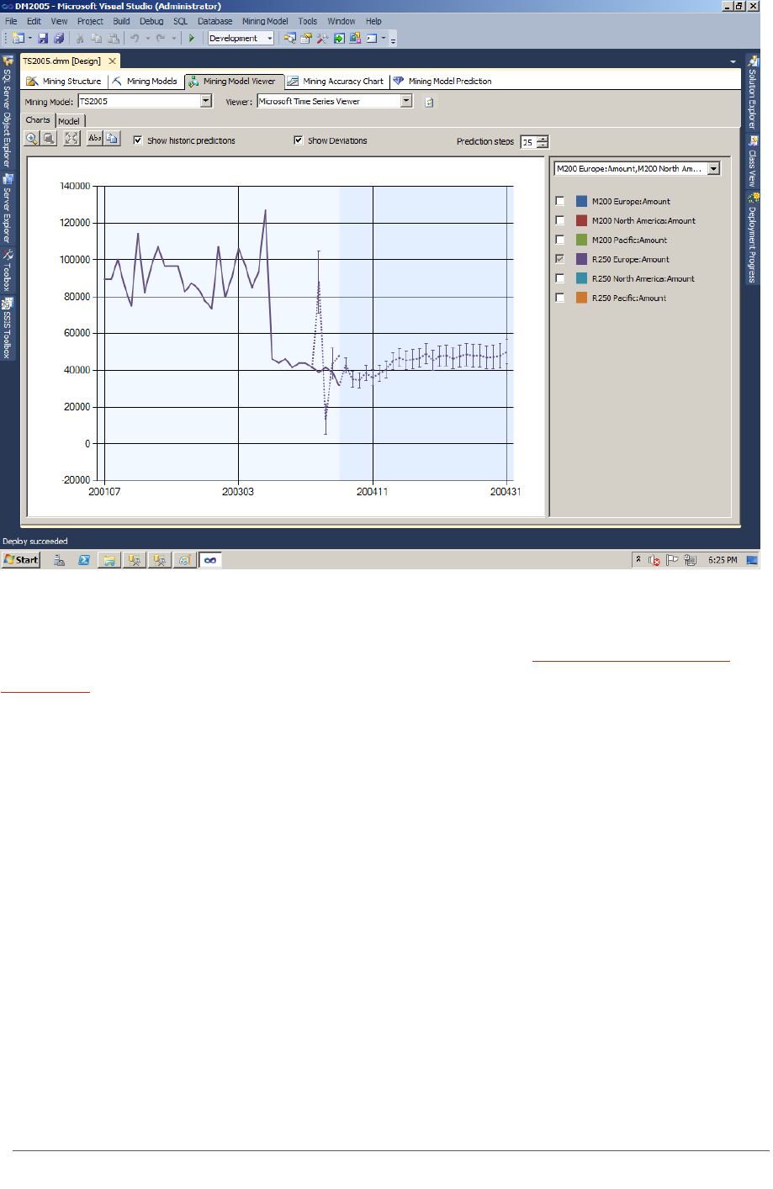The image size is (773, 1189).
Task: Show hidden system tray icons
Action: click(x=638, y=560)
